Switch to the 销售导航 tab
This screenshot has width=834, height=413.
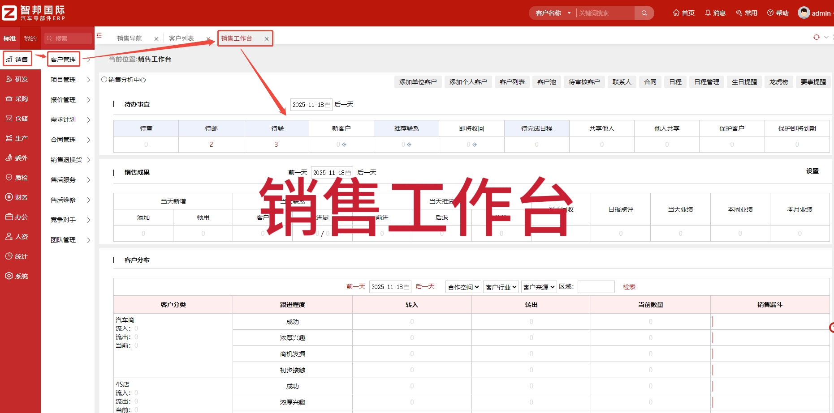(x=130, y=38)
